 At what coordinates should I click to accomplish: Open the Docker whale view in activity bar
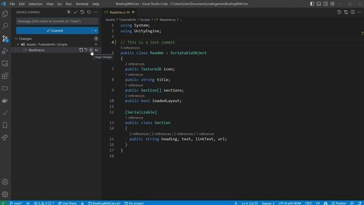5,100
